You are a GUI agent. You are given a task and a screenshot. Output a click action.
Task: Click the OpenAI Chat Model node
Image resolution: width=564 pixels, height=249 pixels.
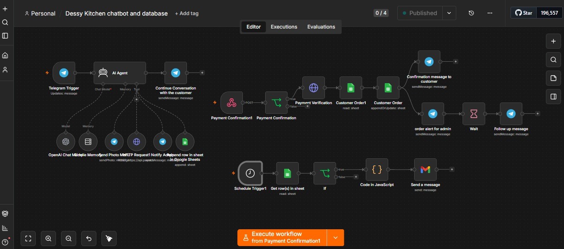(66, 142)
